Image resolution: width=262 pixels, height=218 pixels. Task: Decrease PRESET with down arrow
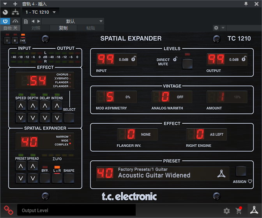click(21, 178)
